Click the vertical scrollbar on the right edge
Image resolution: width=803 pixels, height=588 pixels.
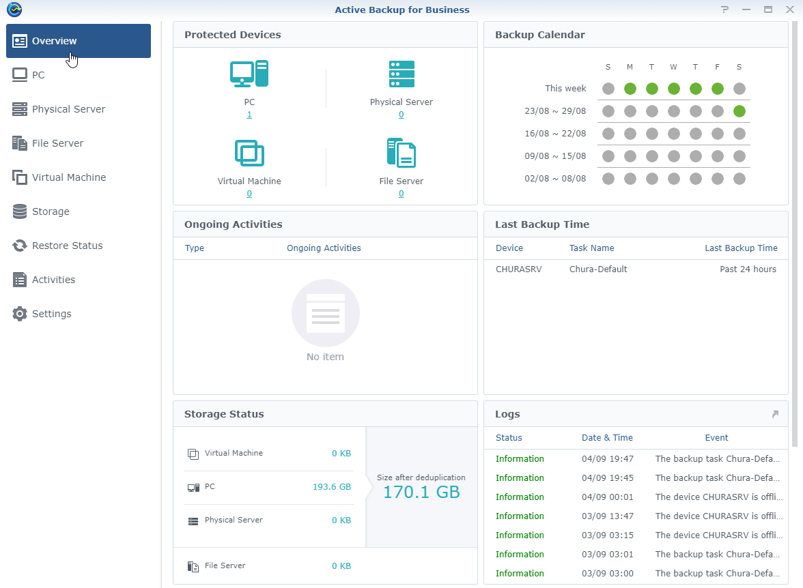[x=794, y=232]
